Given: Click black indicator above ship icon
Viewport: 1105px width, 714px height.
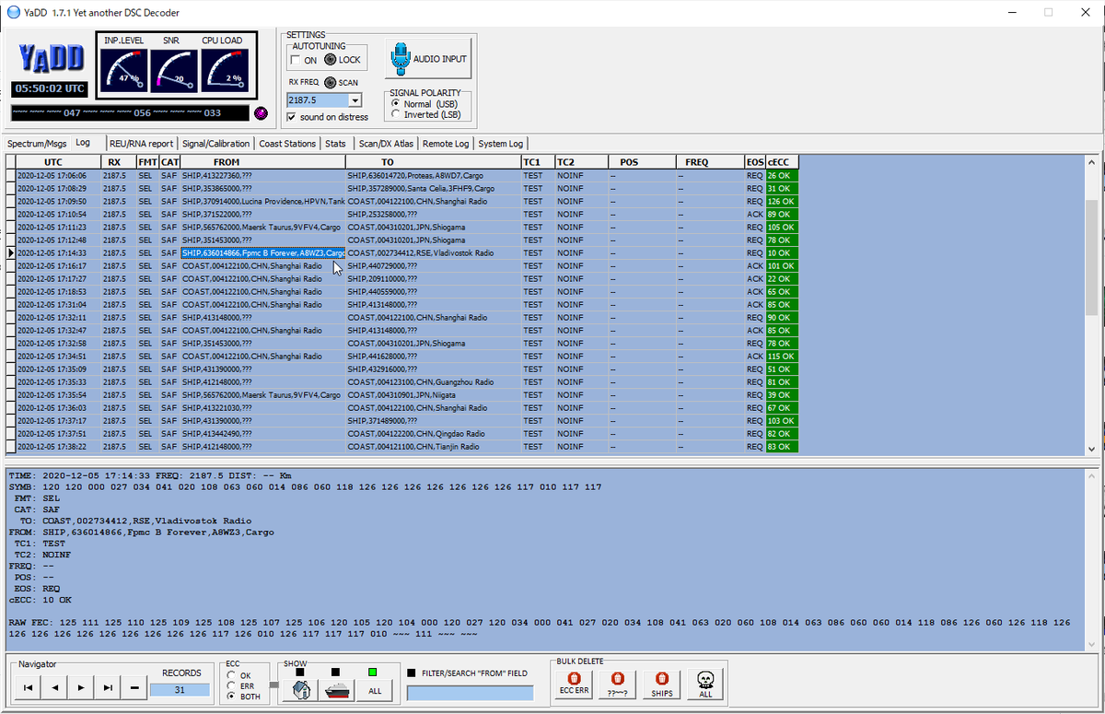Looking at the screenshot, I should point(338,672).
